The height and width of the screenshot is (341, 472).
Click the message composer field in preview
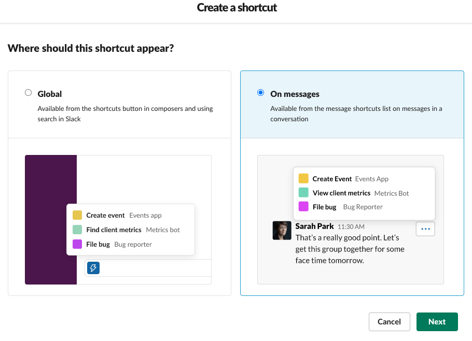click(148, 268)
